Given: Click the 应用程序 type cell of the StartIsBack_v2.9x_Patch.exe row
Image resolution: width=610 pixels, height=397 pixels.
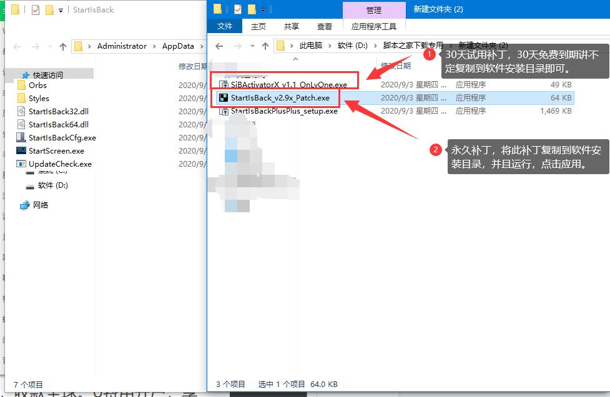Looking at the screenshot, I should point(471,97).
